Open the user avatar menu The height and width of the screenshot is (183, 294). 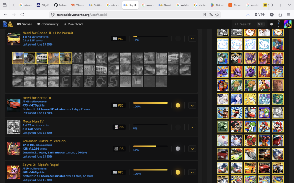pos(288,24)
